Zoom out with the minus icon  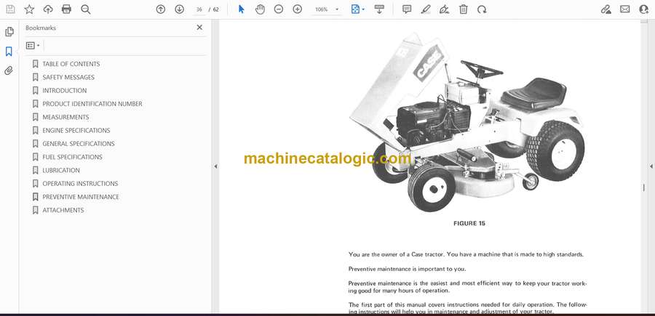(279, 9)
